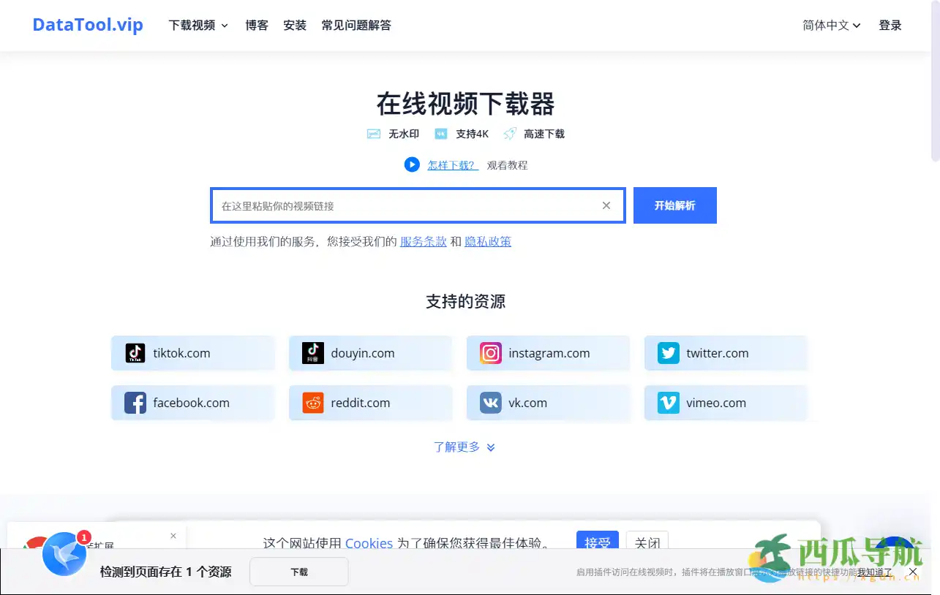Image resolution: width=940 pixels, height=595 pixels.
Task: Open the 常见问题解答 page
Action: pos(356,26)
